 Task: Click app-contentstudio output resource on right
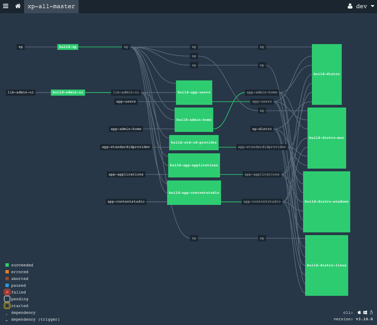262,202
